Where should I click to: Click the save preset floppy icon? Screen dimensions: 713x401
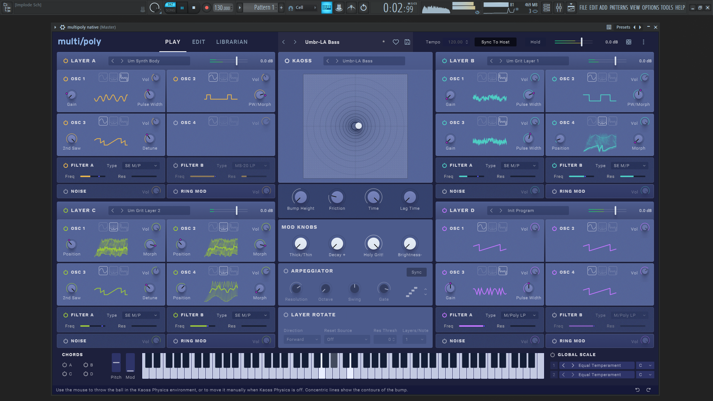tap(407, 42)
